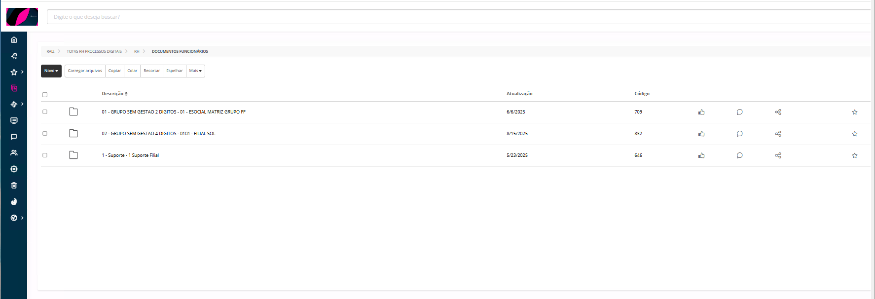This screenshot has height=299, width=875.
Task: Open comments for folder code 709
Action: [x=740, y=112]
